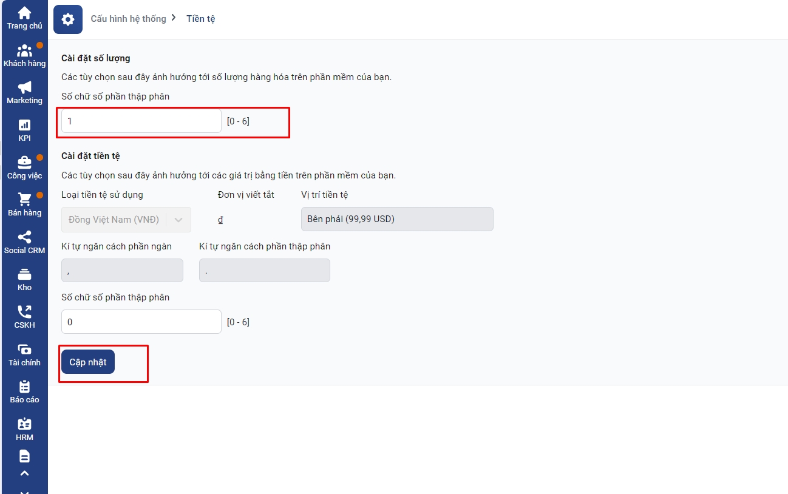Open the Báo cáo report icon
This screenshot has height=494, width=788.
coord(24,387)
